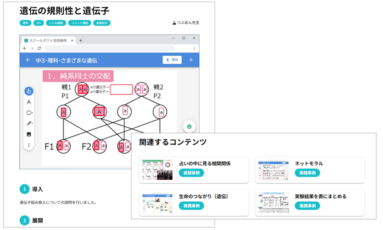Image resolution: width=383 pixels, height=230 pixels.
Task: Click 実践事例 under 占いの中に見る相関関係
Action: click(x=191, y=173)
